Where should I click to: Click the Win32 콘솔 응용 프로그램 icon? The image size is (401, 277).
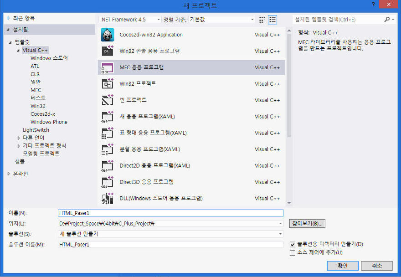pyautogui.click(x=108, y=51)
